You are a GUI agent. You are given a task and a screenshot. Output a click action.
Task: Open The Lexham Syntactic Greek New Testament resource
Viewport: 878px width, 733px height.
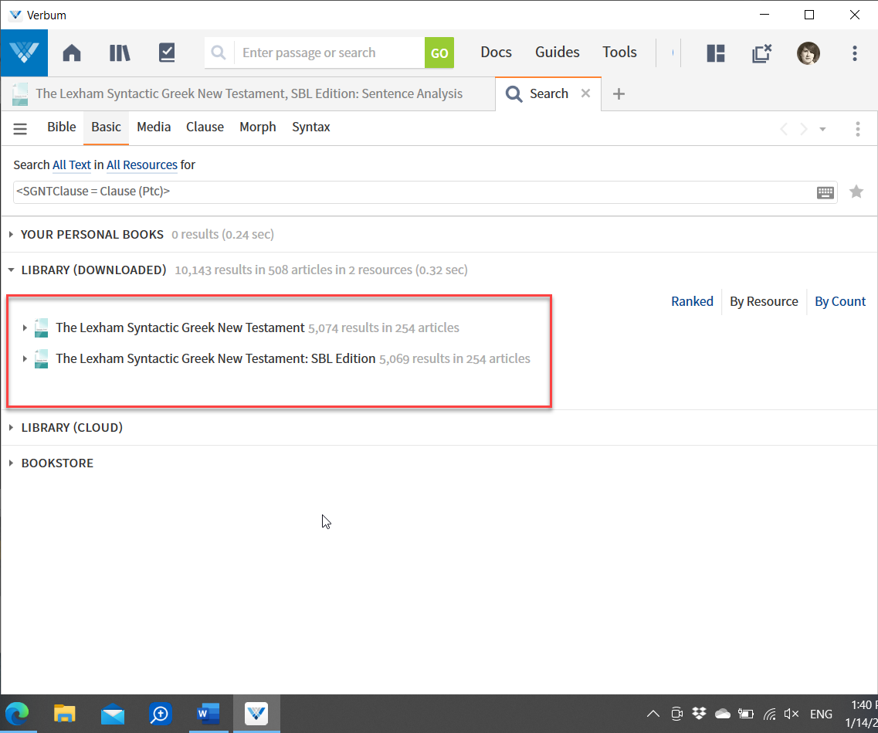(x=180, y=327)
